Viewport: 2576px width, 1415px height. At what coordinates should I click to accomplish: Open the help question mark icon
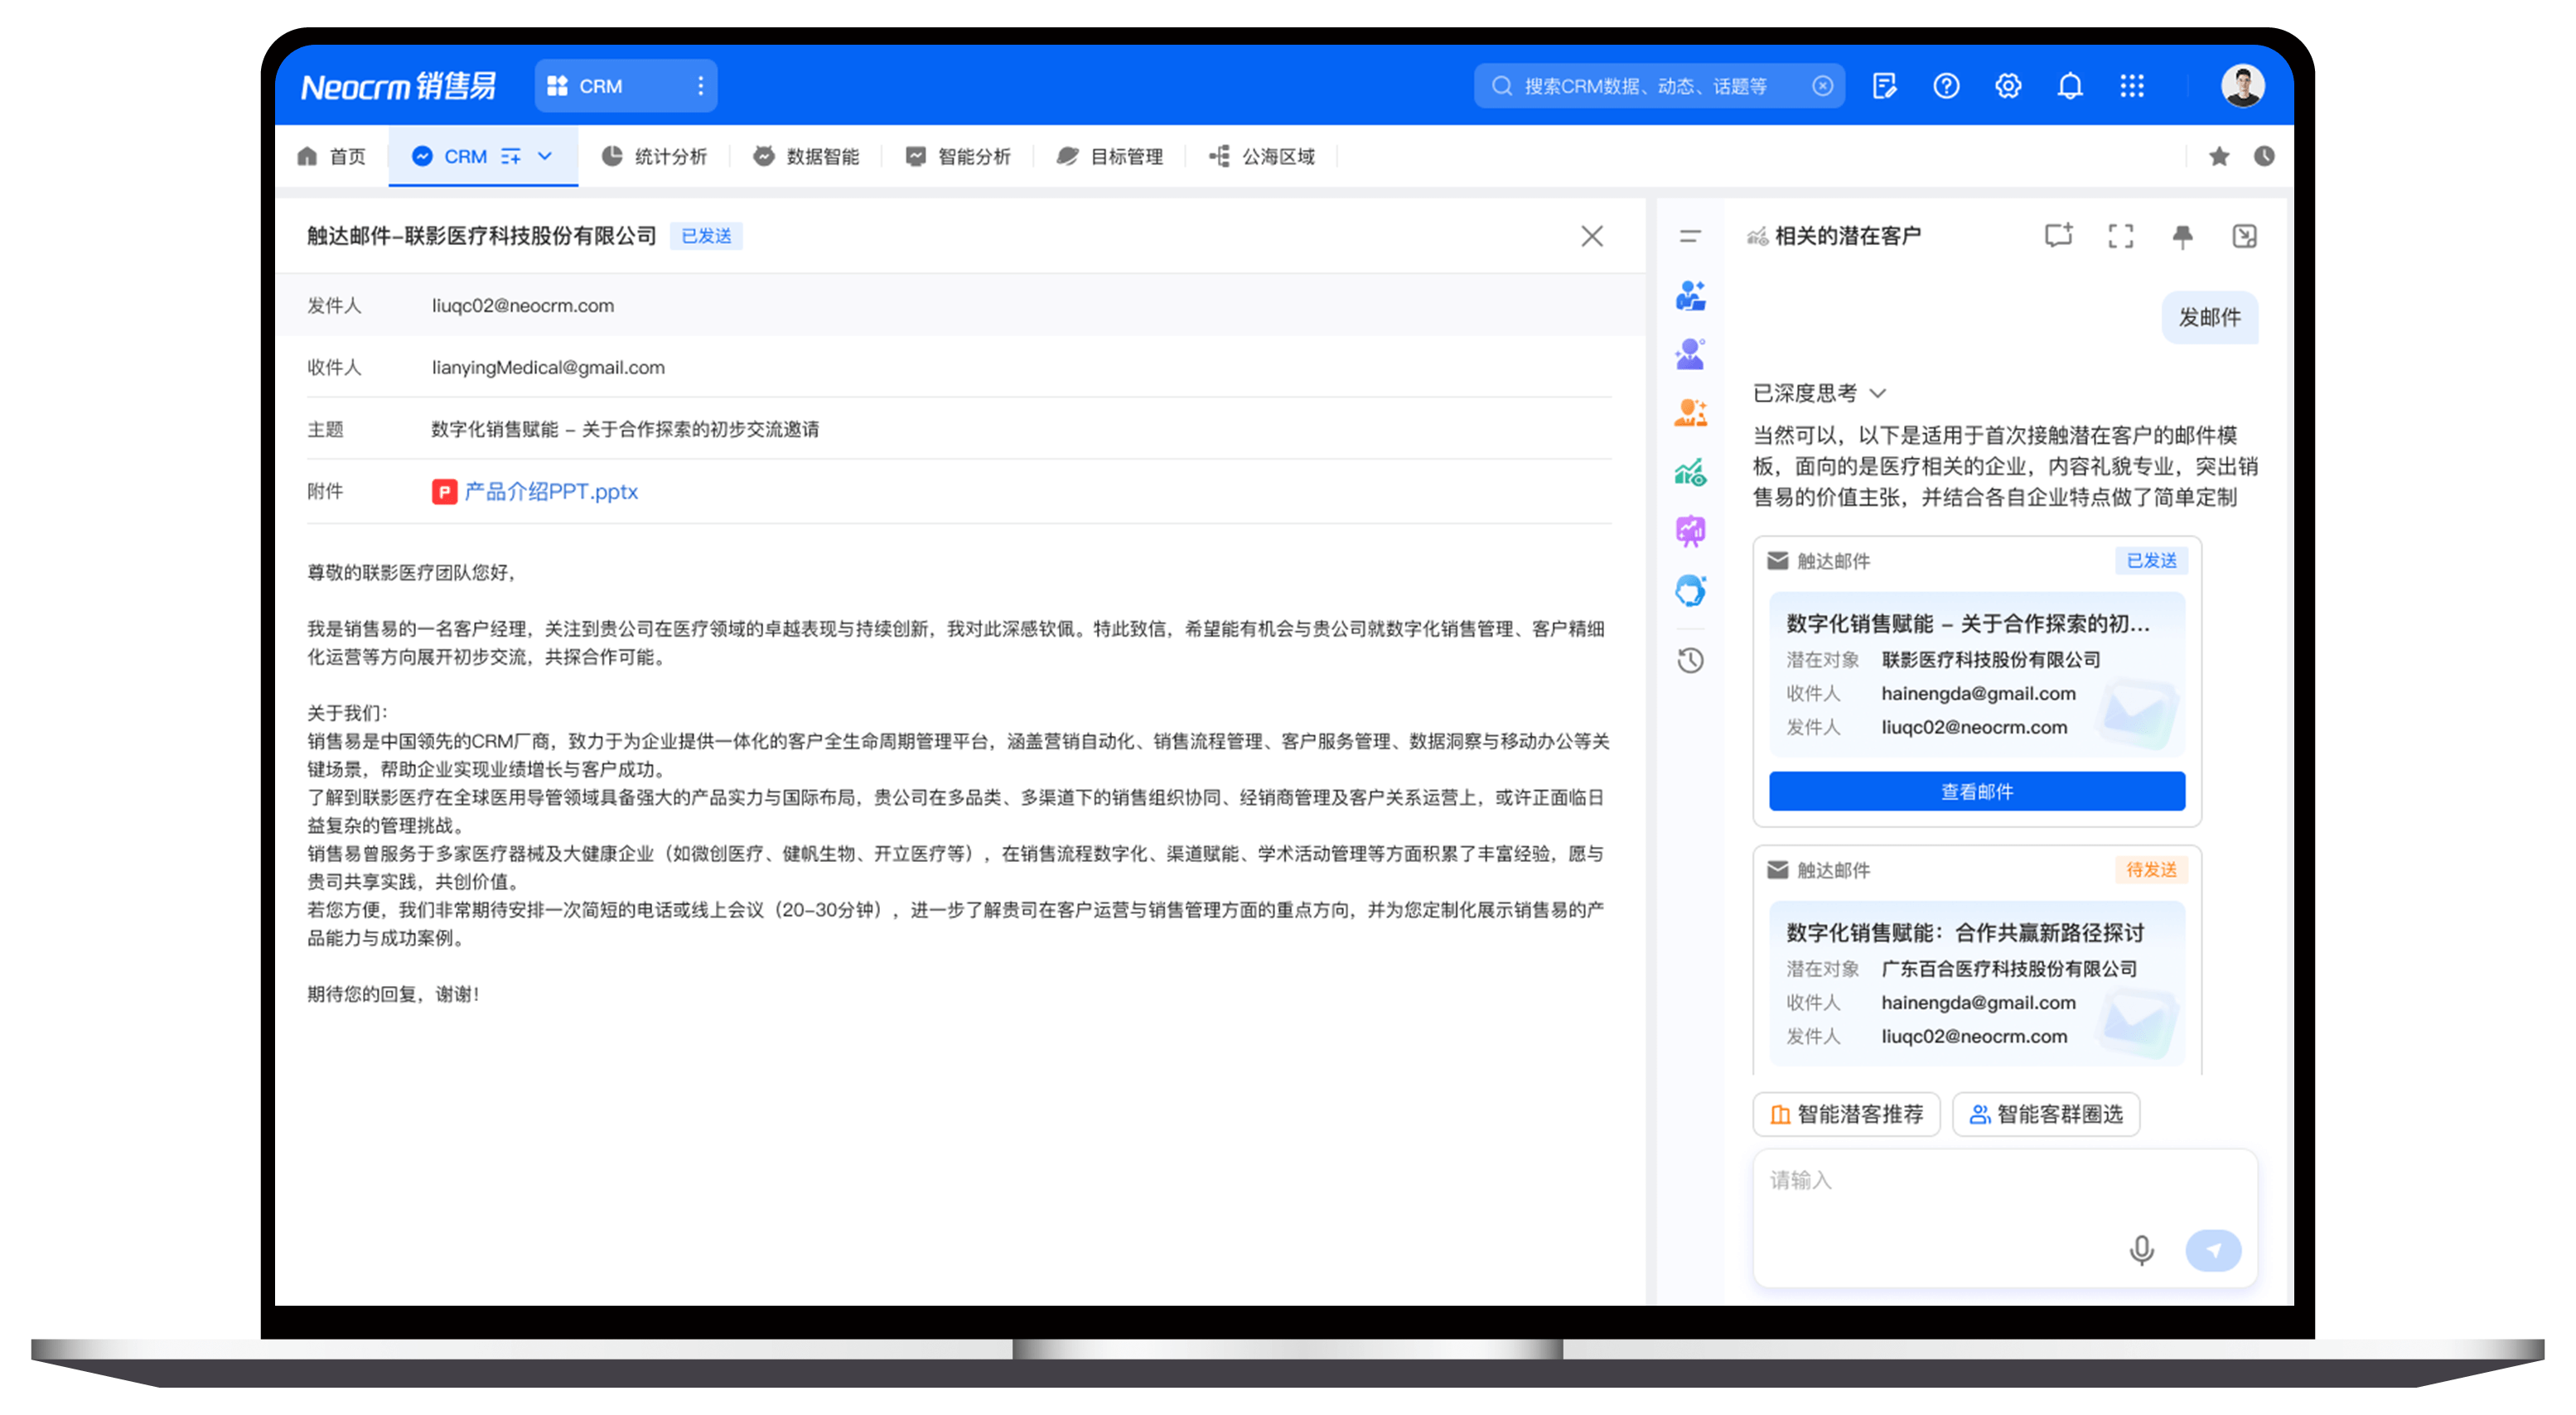point(1946,86)
